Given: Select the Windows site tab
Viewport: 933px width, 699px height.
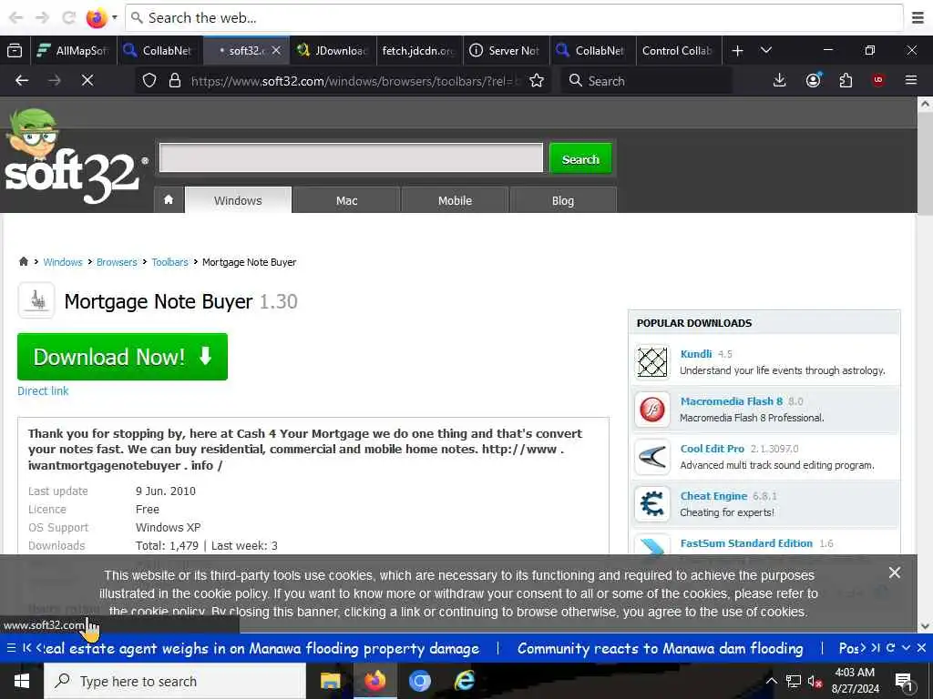Looking at the screenshot, I should (x=238, y=200).
